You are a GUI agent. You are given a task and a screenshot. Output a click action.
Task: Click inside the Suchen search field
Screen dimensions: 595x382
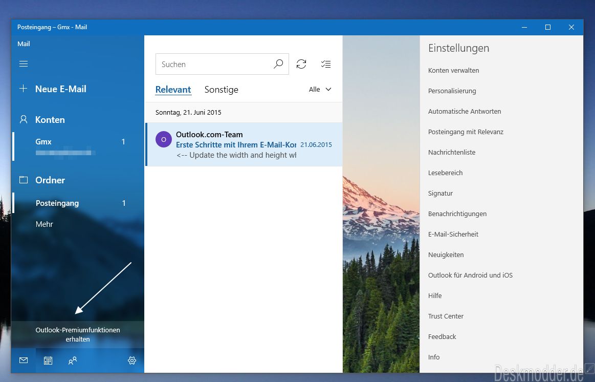tap(222, 64)
